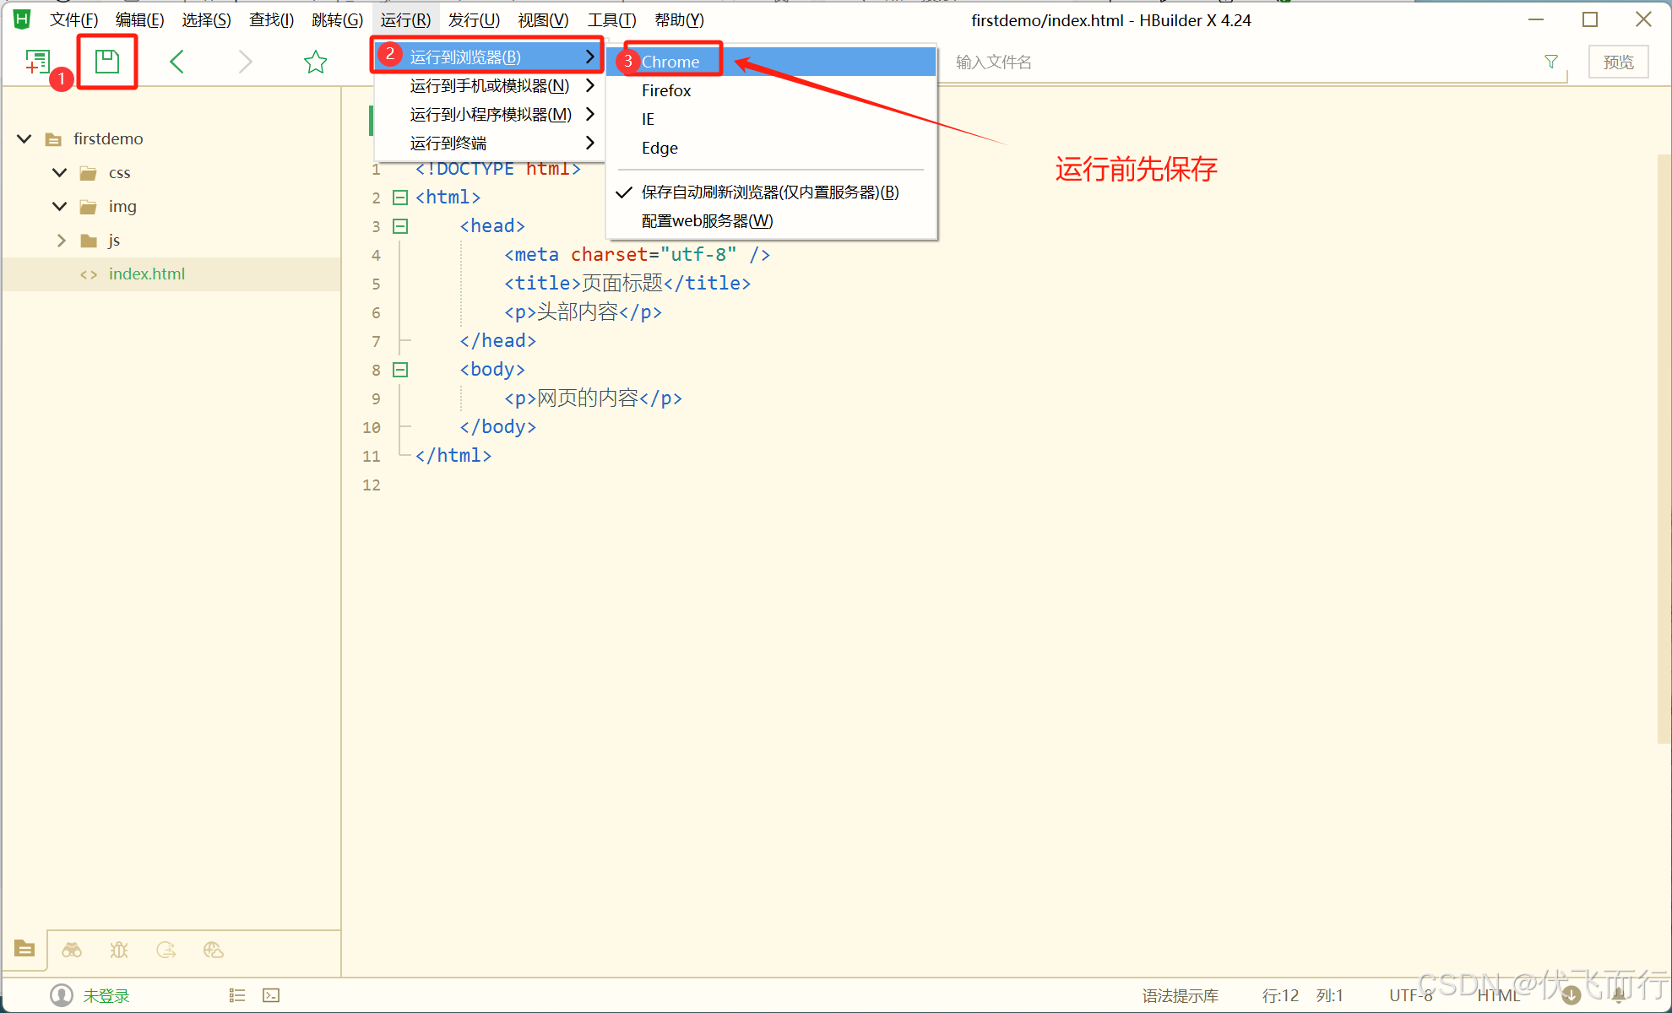Collapse the head code fold toggle

(400, 225)
